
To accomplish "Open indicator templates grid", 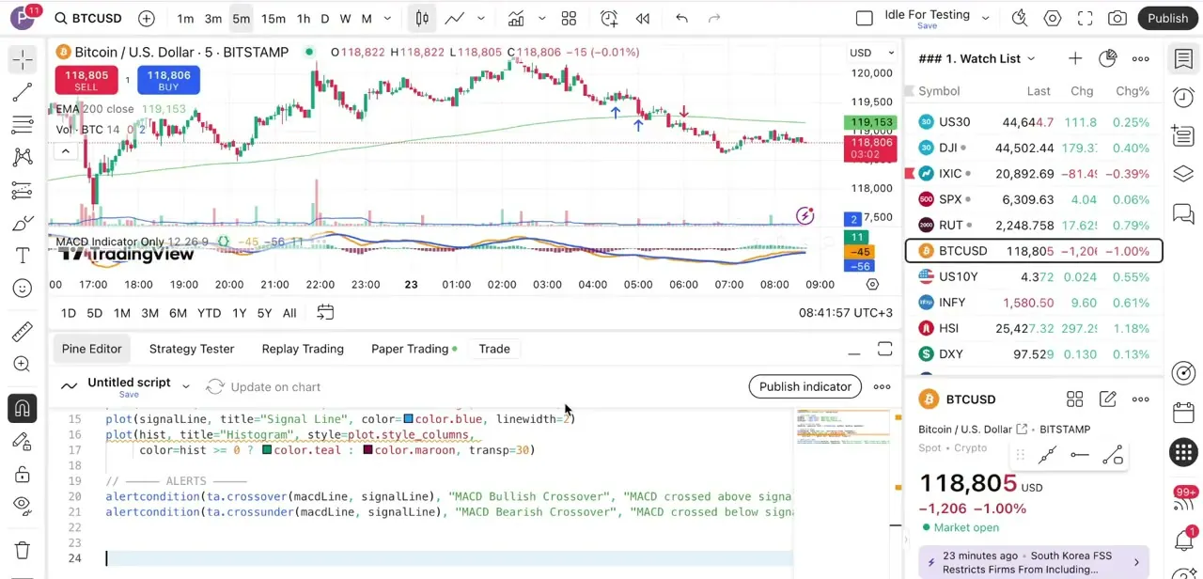I will pyautogui.click(x=569, y=18).
